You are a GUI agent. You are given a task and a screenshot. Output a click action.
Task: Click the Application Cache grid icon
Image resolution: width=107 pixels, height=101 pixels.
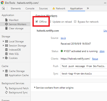[x=6, y=75]
